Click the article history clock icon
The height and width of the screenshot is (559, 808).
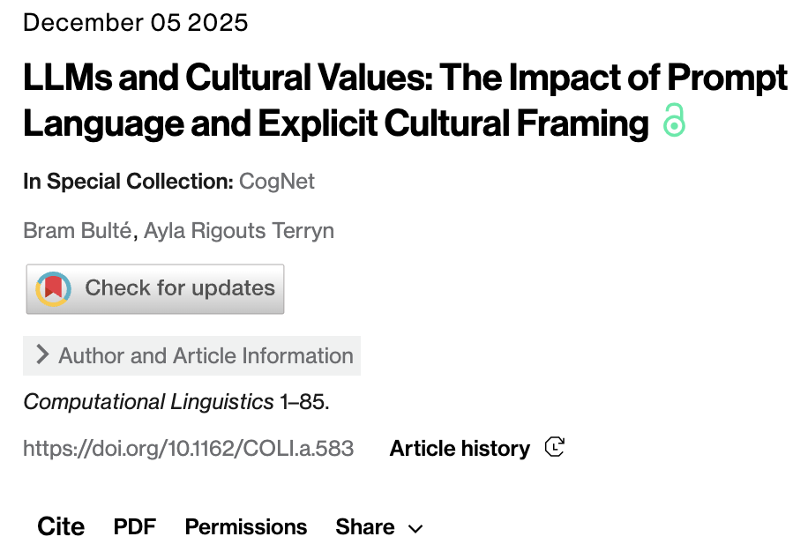coord(554,448)
